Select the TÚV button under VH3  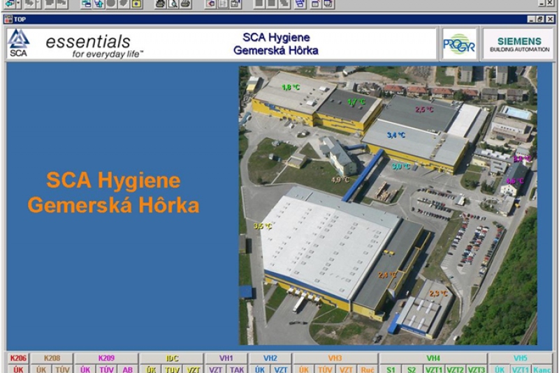tap(325, 369)
